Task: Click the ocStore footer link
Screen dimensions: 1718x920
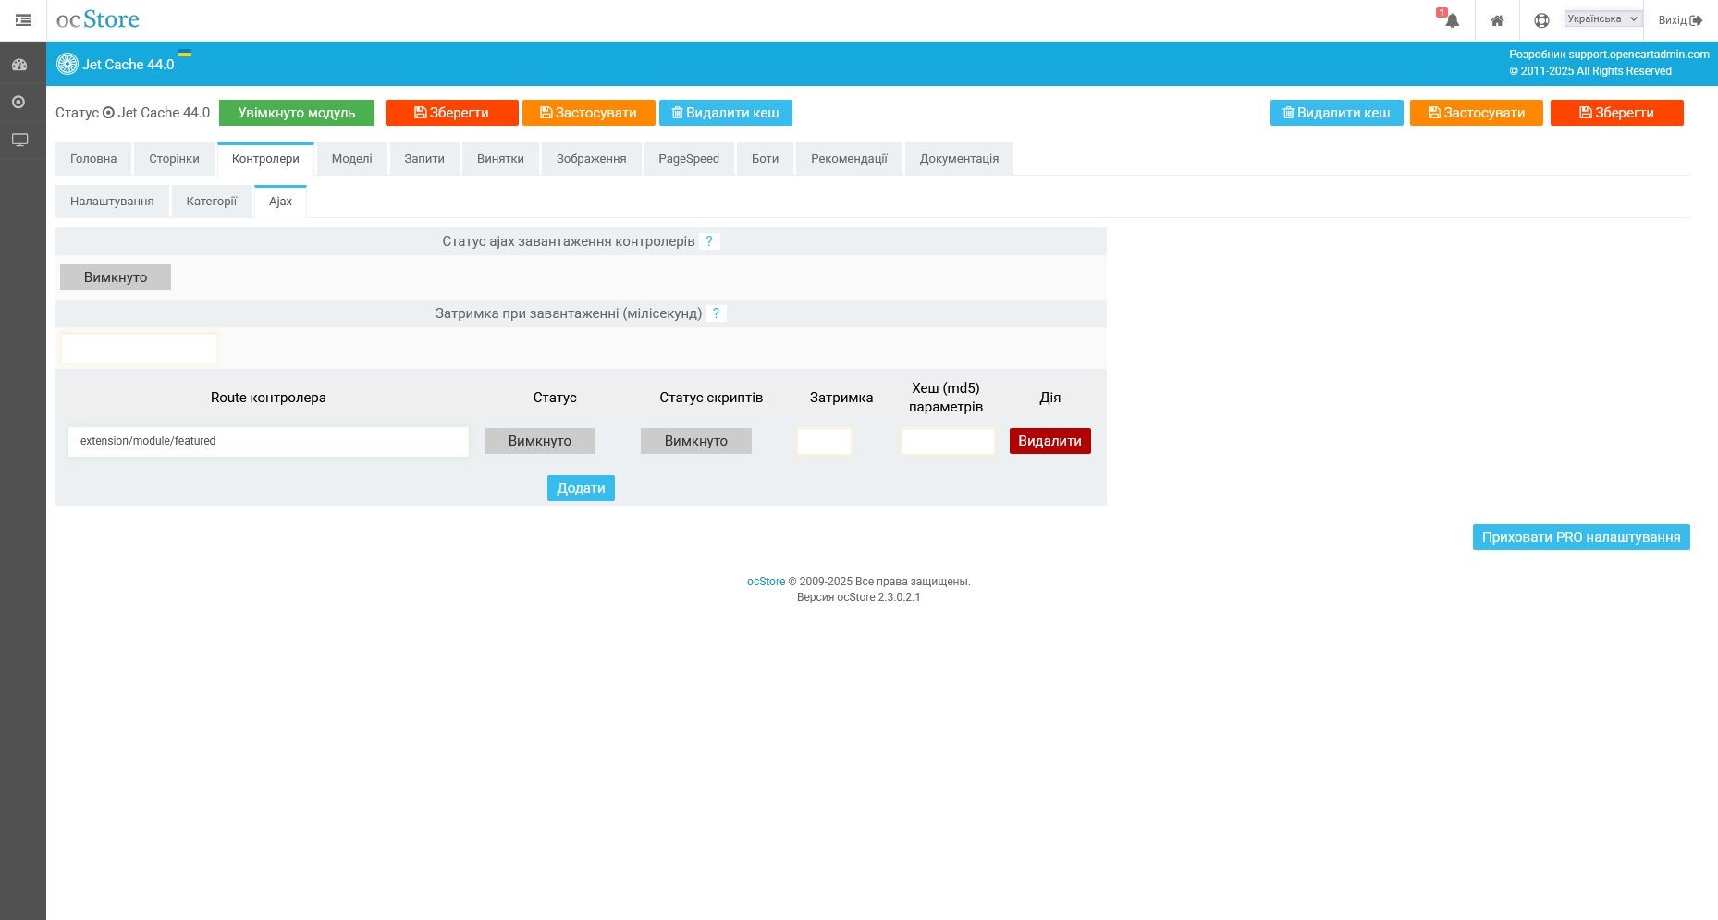Action: pyautogui.click(x=766, y=582)
